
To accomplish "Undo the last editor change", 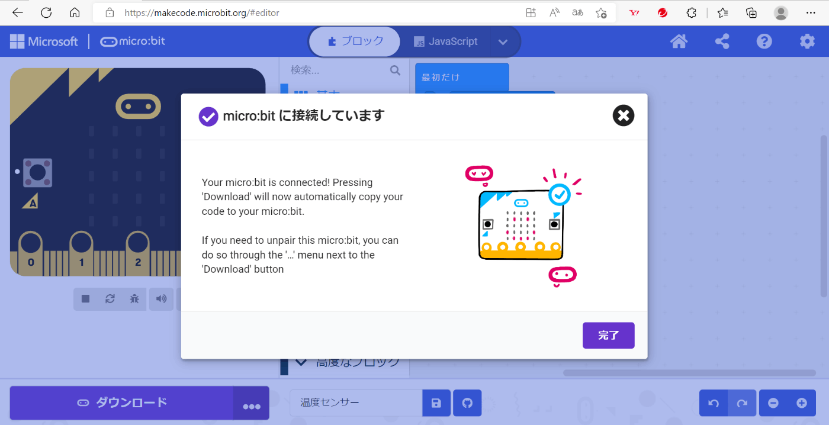I will (714, 403).
